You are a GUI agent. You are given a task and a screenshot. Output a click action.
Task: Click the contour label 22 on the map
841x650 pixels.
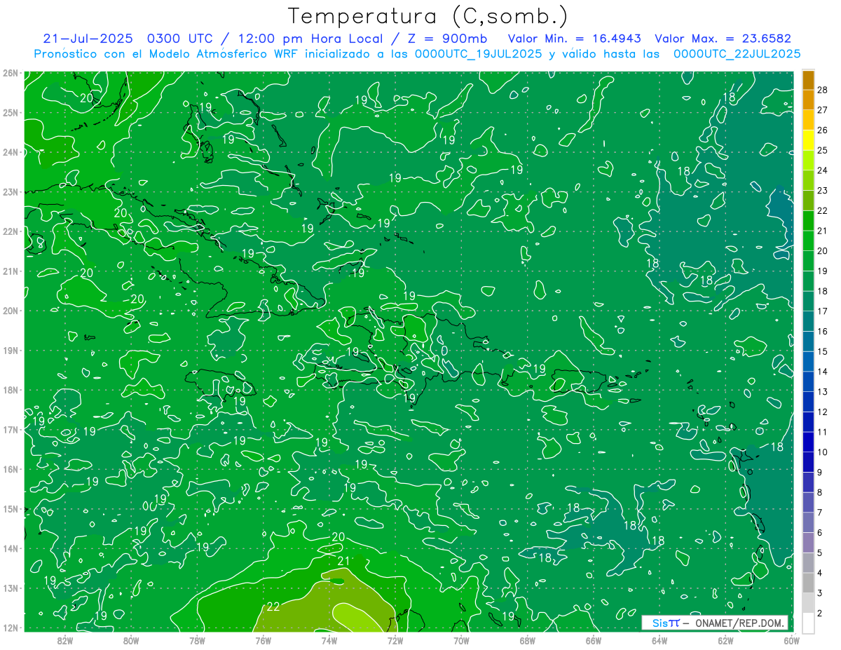click(273, 607)
